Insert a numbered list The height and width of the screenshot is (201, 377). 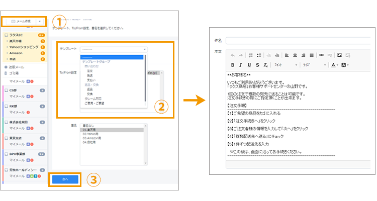pyautogui.click(x=250, y=55)
